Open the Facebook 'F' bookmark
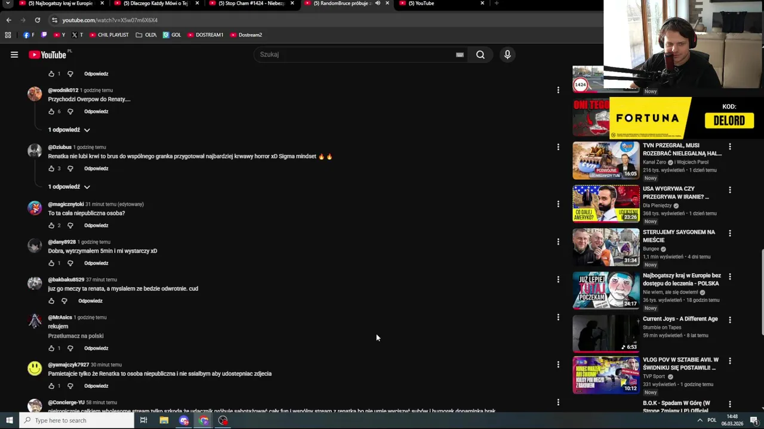Viewport: 764px width, 429px height. pos(29,35)
